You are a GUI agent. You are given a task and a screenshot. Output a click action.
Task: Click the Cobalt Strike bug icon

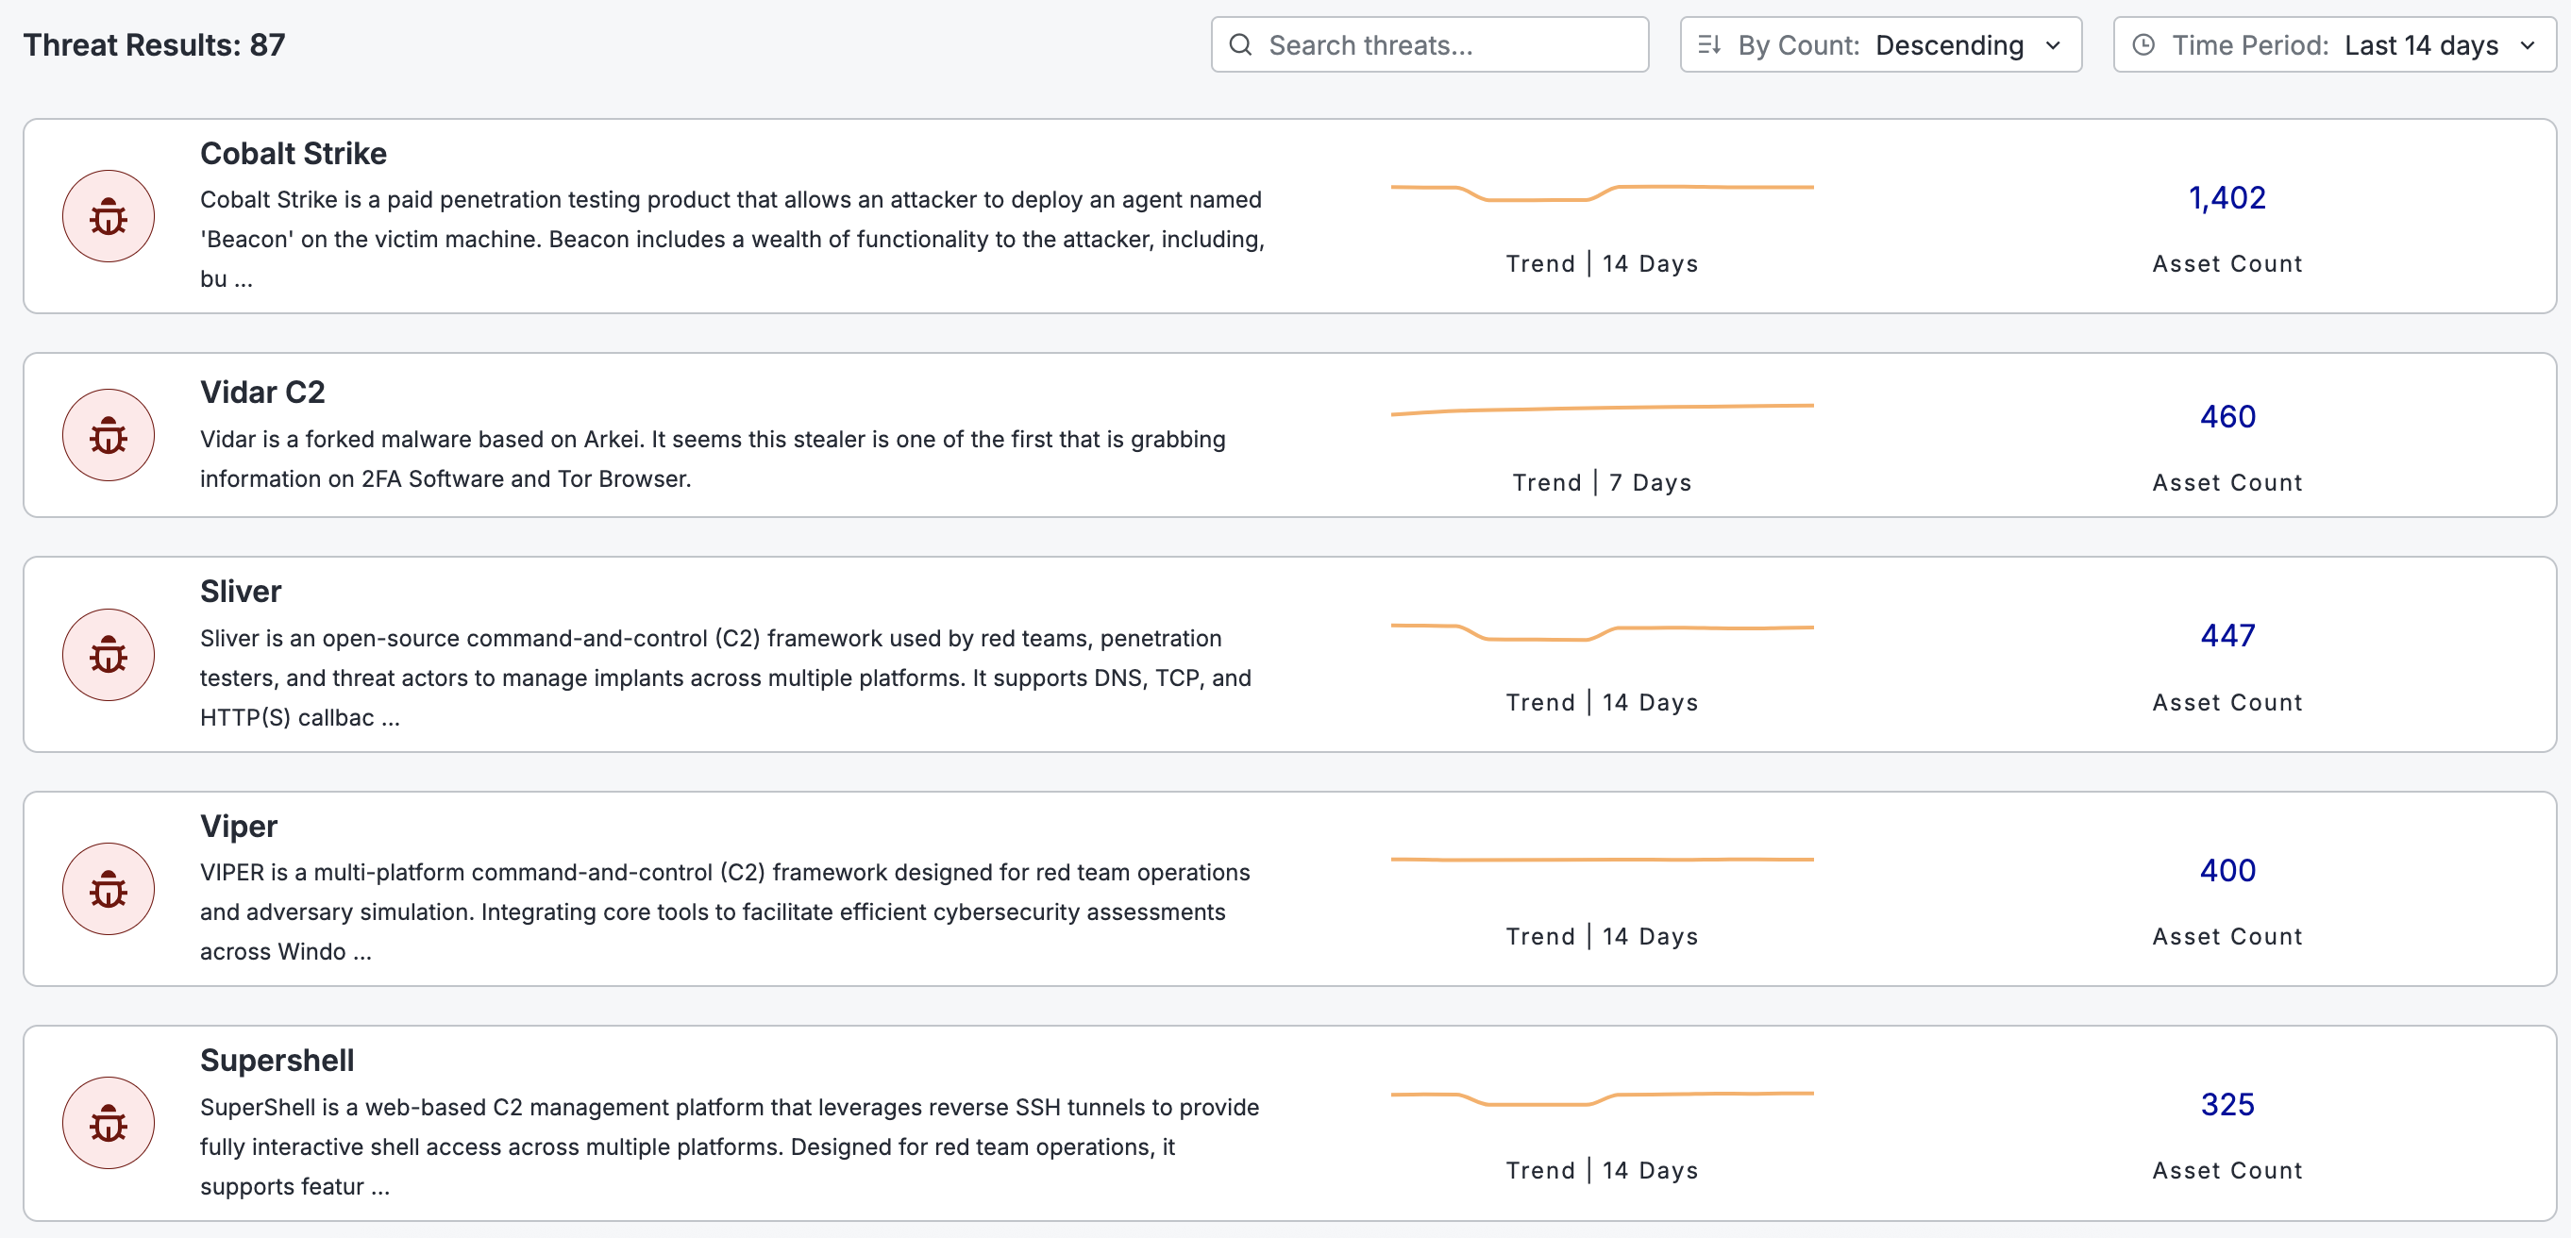point(108,216)
